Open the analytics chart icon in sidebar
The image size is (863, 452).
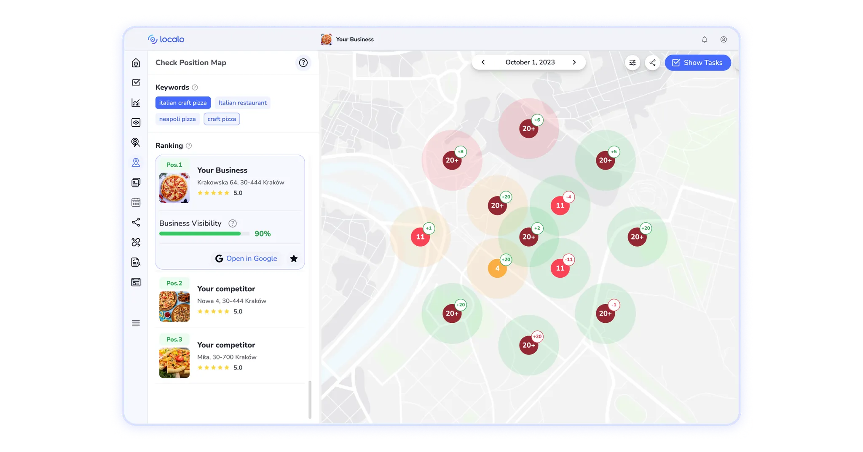(x=136, y=103)
